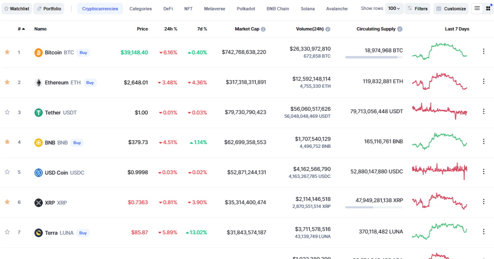Toggle the XRP watchlist star
This screenshot has height=259, width=494.
pyautogui.click(x=7, y=202)
